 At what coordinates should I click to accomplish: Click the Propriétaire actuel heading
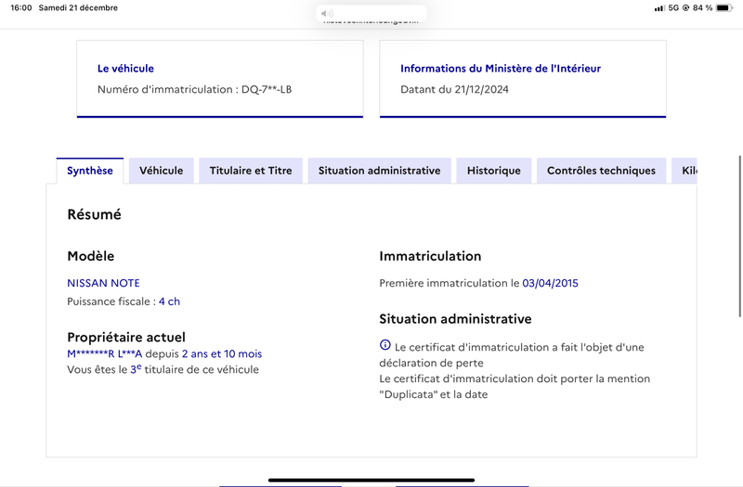[x=126, y=337]
